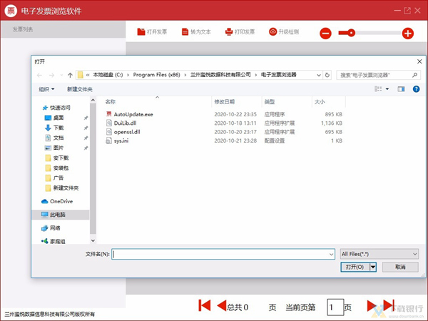Click the search magnifier icon
Viewport: 428px width, 321px height.
tap(415, 75)
